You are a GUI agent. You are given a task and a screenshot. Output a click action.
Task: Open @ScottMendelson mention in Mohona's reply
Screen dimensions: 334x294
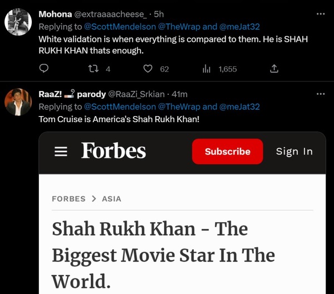click(119, 27)
